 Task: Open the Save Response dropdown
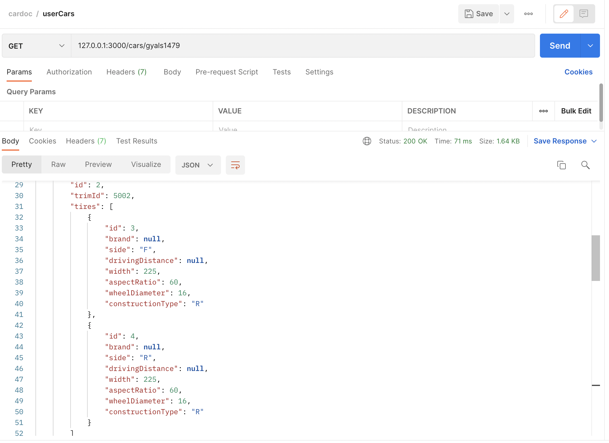click(x=565, y=141)
